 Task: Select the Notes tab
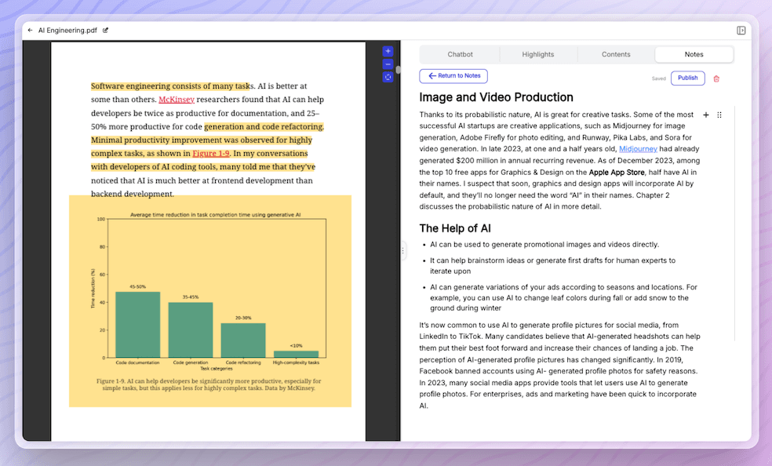[x=693, y=54]
